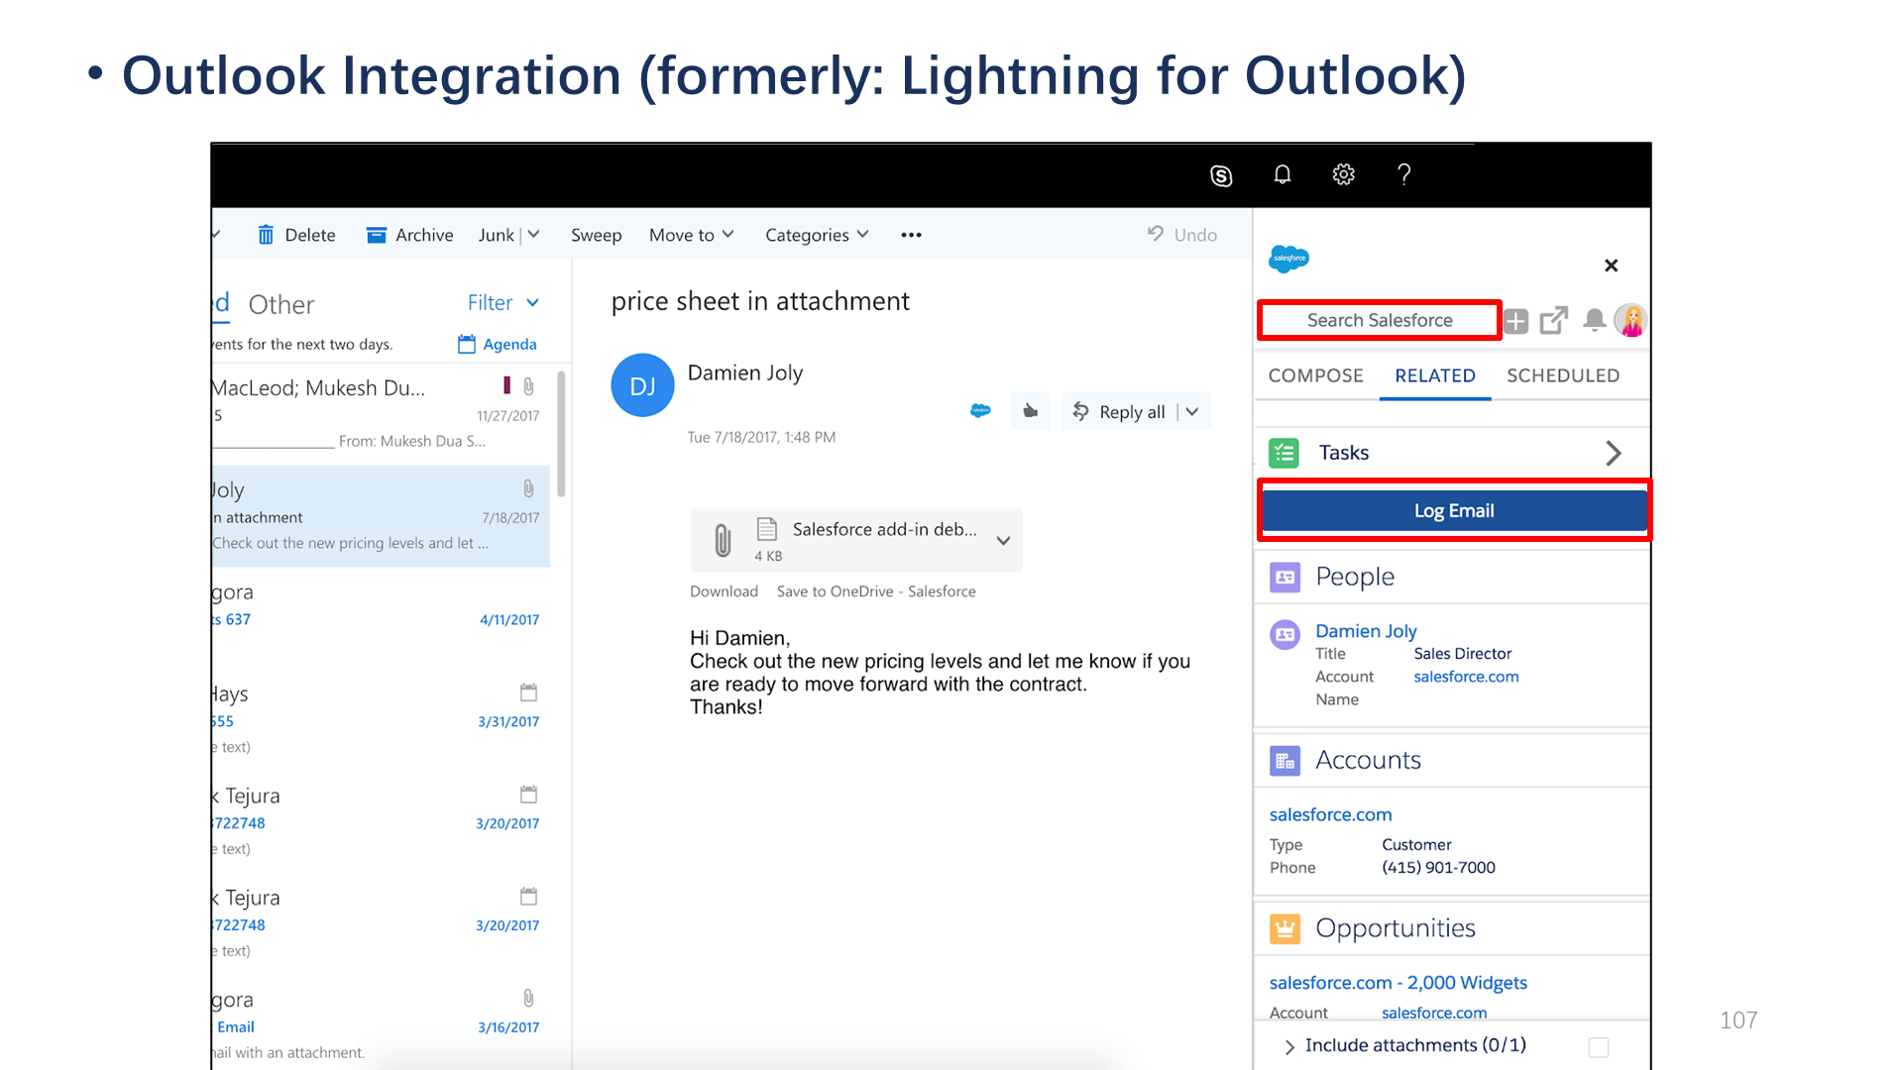Viewport: 1903px width, 1070px height.
Task: Click the message list scrollbar
Action: click(562, 435)
